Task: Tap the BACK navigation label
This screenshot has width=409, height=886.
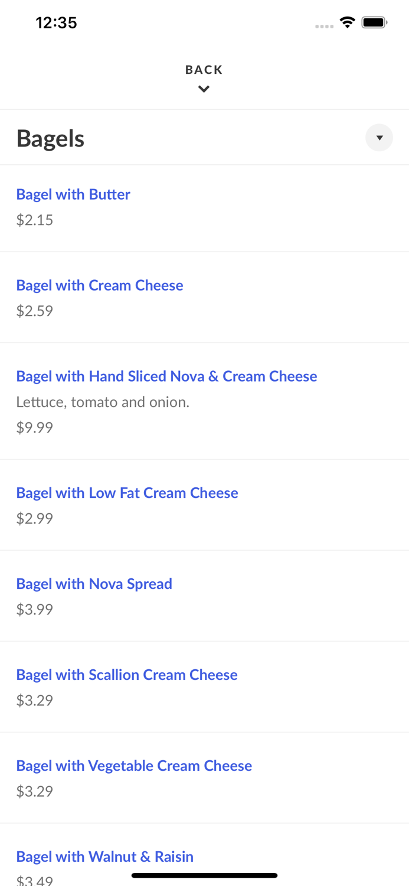Action: [x=204, y=69]
